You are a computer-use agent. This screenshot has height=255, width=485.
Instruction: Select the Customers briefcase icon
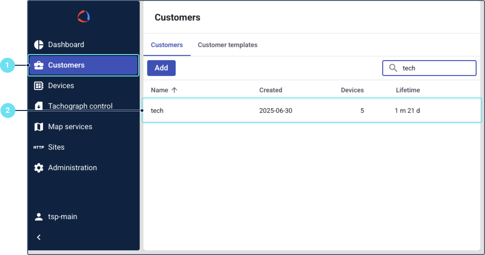39,65
